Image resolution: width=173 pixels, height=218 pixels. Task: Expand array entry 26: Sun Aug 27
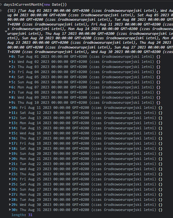(x=10, y=189)
